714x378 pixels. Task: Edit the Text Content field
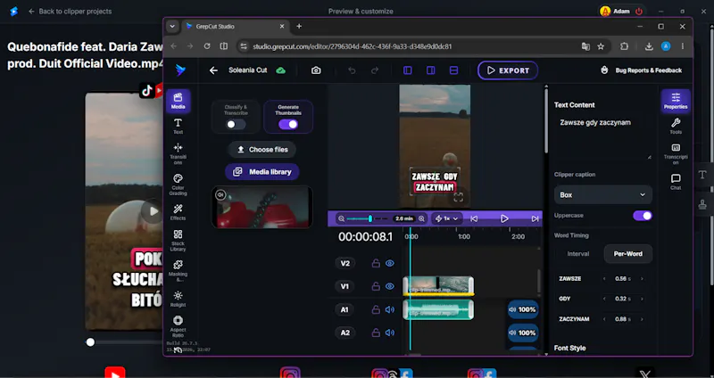pyautogui.click(x=603, y=137)
